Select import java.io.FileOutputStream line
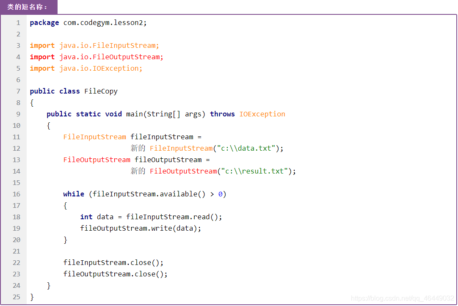The image size is (458, 306). (x=97, y=57)
